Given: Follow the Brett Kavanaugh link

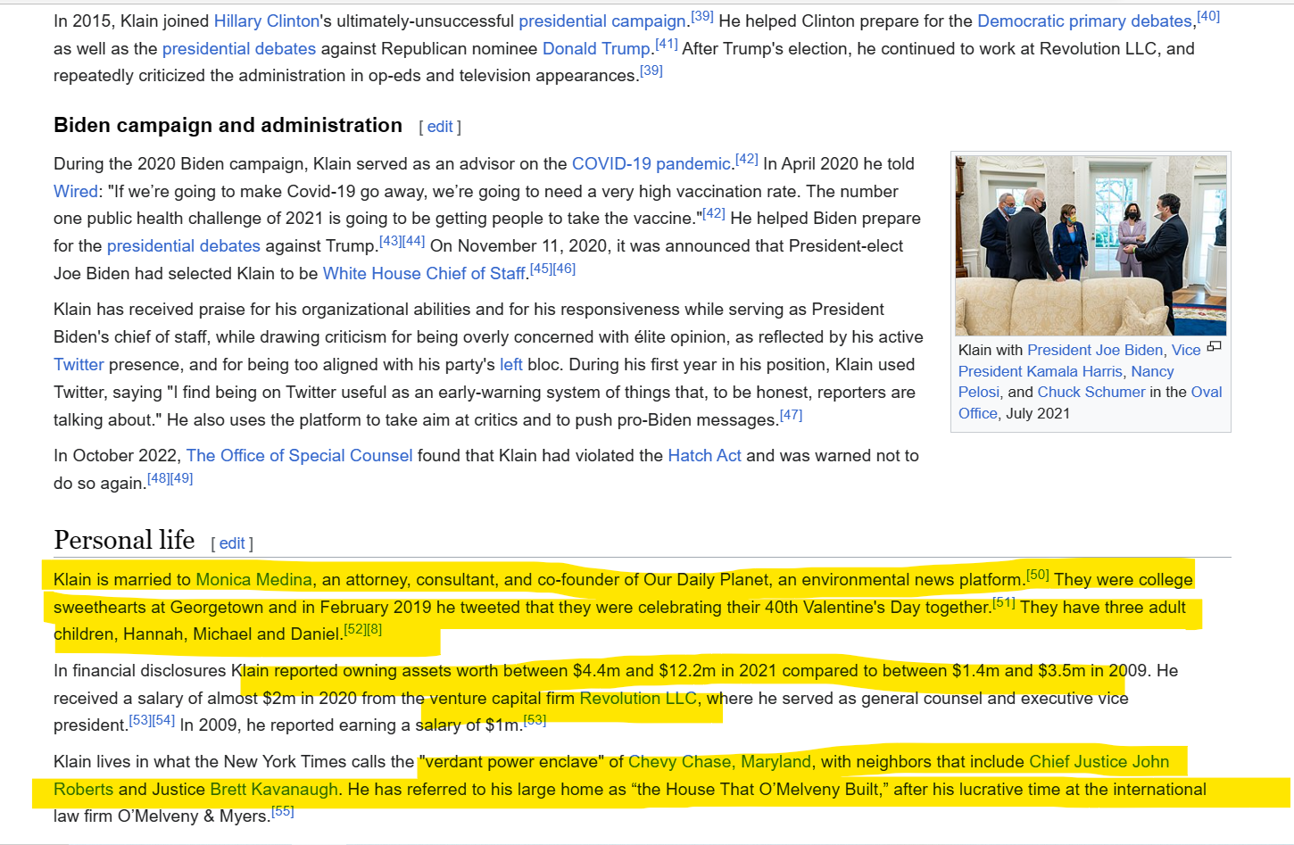Looking at the screenshot, I should coord(274,789).
